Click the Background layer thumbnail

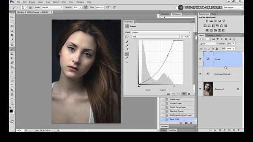tap(208, 89)
